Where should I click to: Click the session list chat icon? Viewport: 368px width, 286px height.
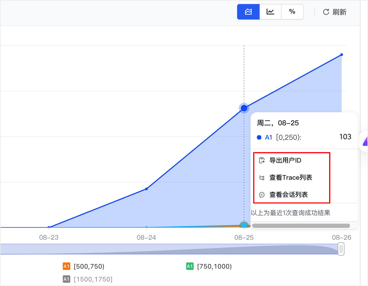coord(262,195)
